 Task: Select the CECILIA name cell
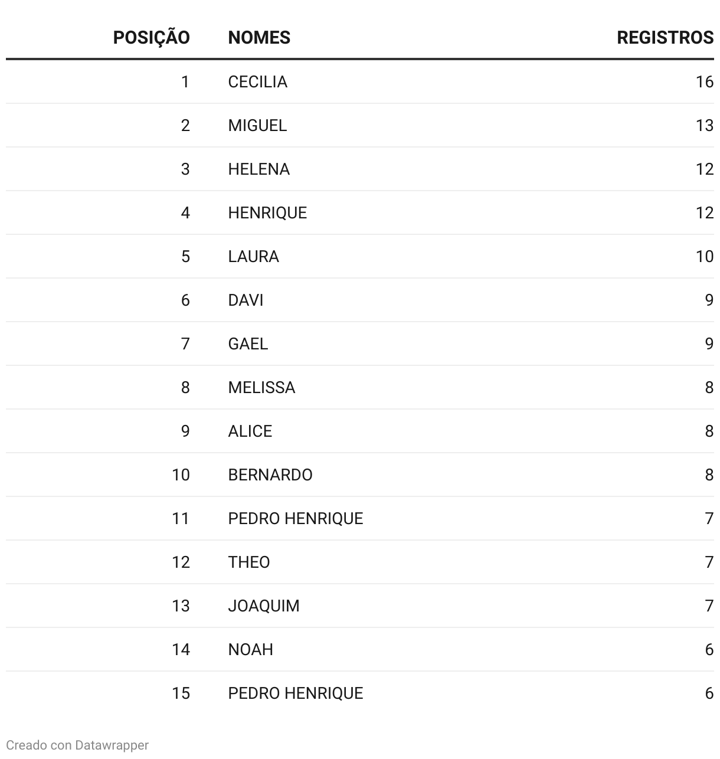pyautogui.click(x=257, y=81)
